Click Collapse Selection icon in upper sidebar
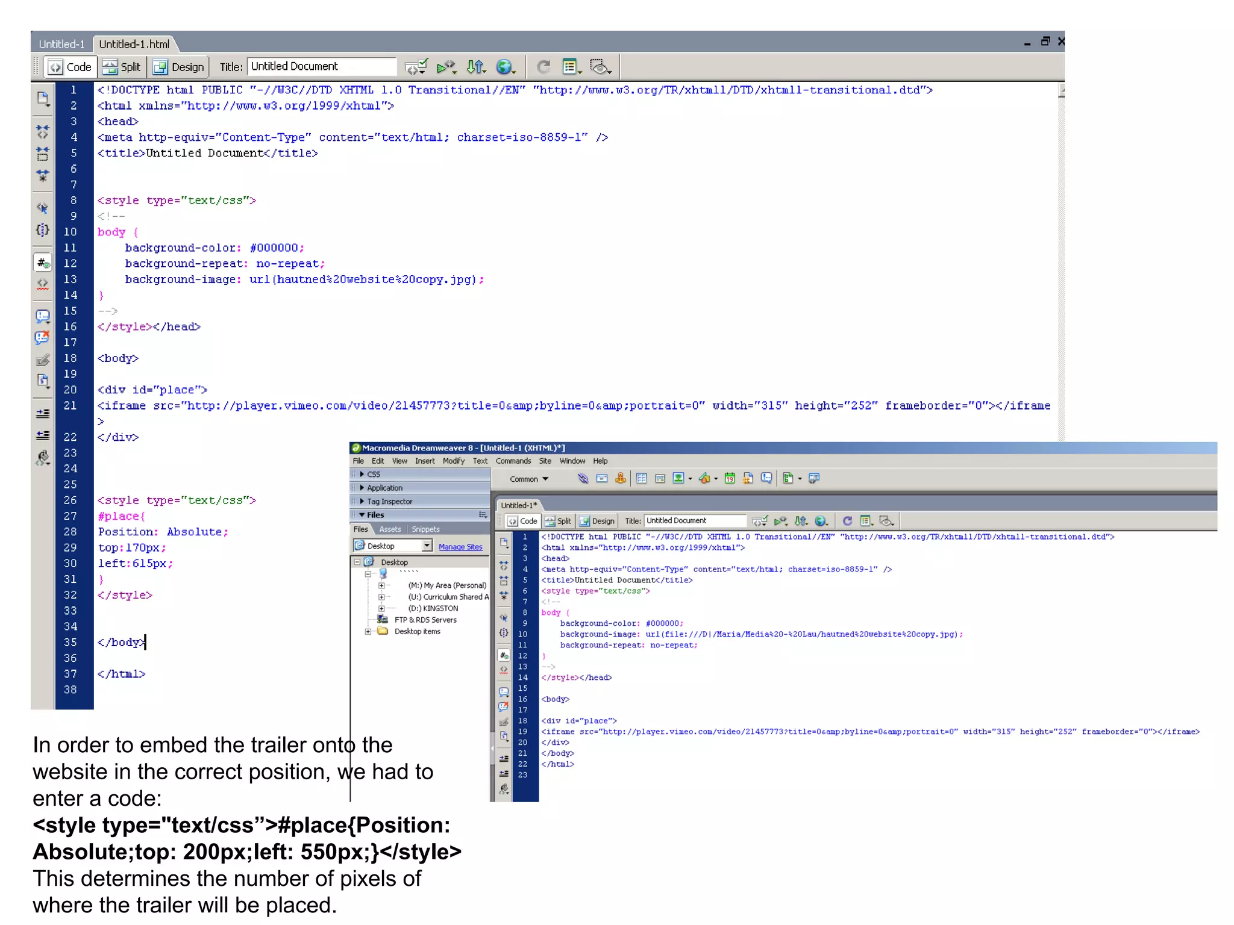Image resolution: width=1234 pixels, height=925 pixels. click(43, 154)
